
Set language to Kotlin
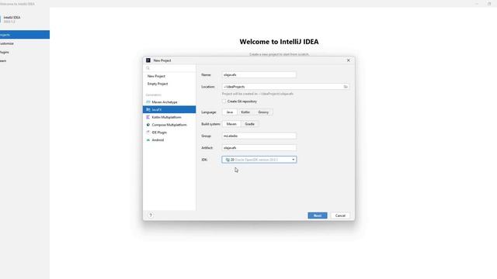(x=245, y=112)
